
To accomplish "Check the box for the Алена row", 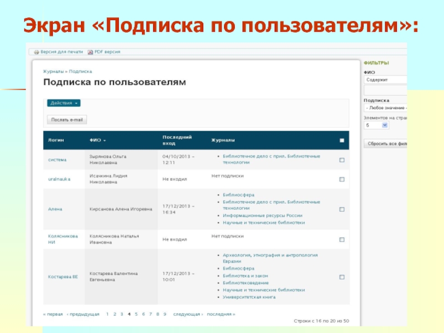I will pos(342,209).
